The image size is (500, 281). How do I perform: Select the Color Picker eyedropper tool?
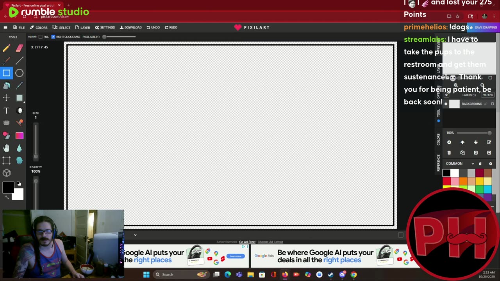click(20, 85)
